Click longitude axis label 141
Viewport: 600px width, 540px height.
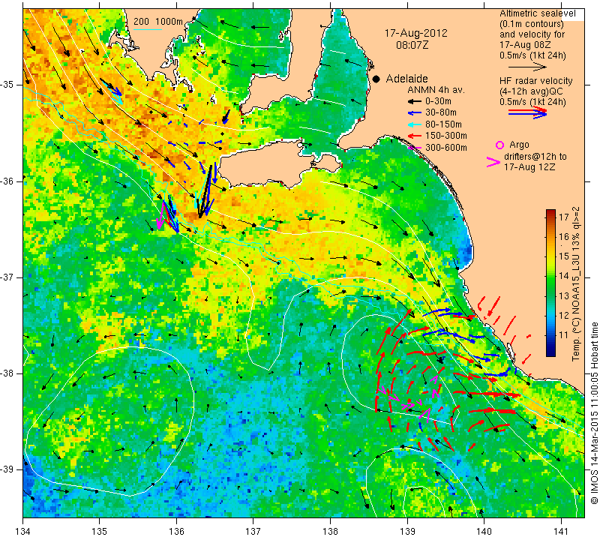tap(561, 532)
